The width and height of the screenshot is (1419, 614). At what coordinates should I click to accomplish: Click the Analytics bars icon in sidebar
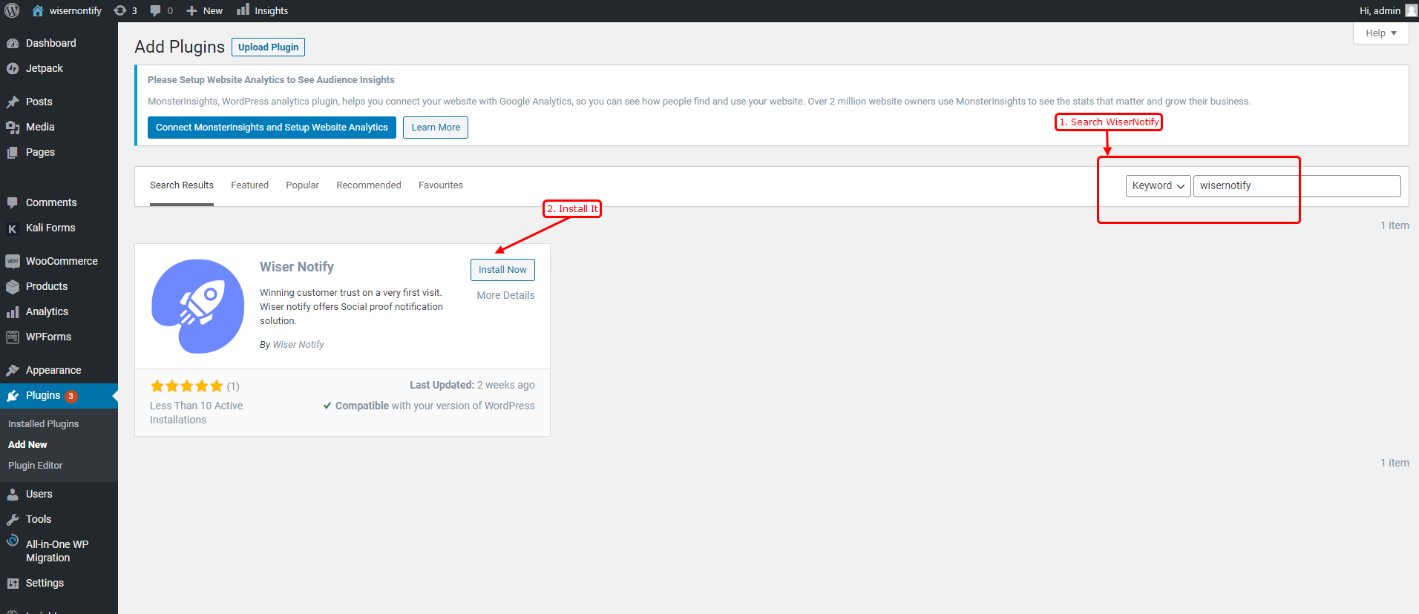point(13,312)
